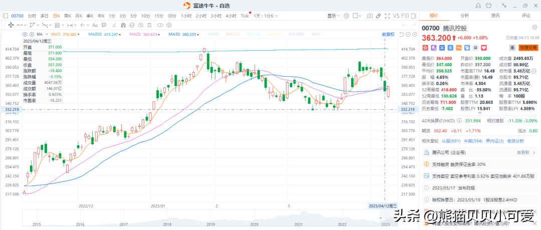
Task: Close the MA indicator with X icon
Action: pyautogui.click(x=32, y=34)
